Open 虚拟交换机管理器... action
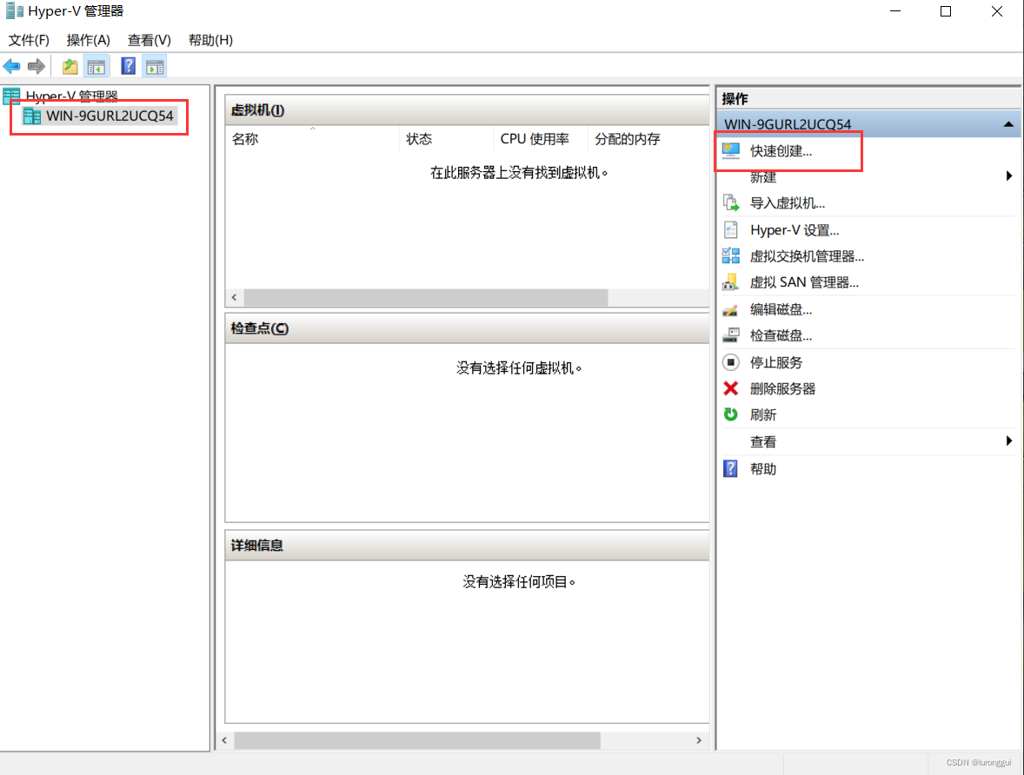This screenshot has width=1024, height=775. pos(808,256)
